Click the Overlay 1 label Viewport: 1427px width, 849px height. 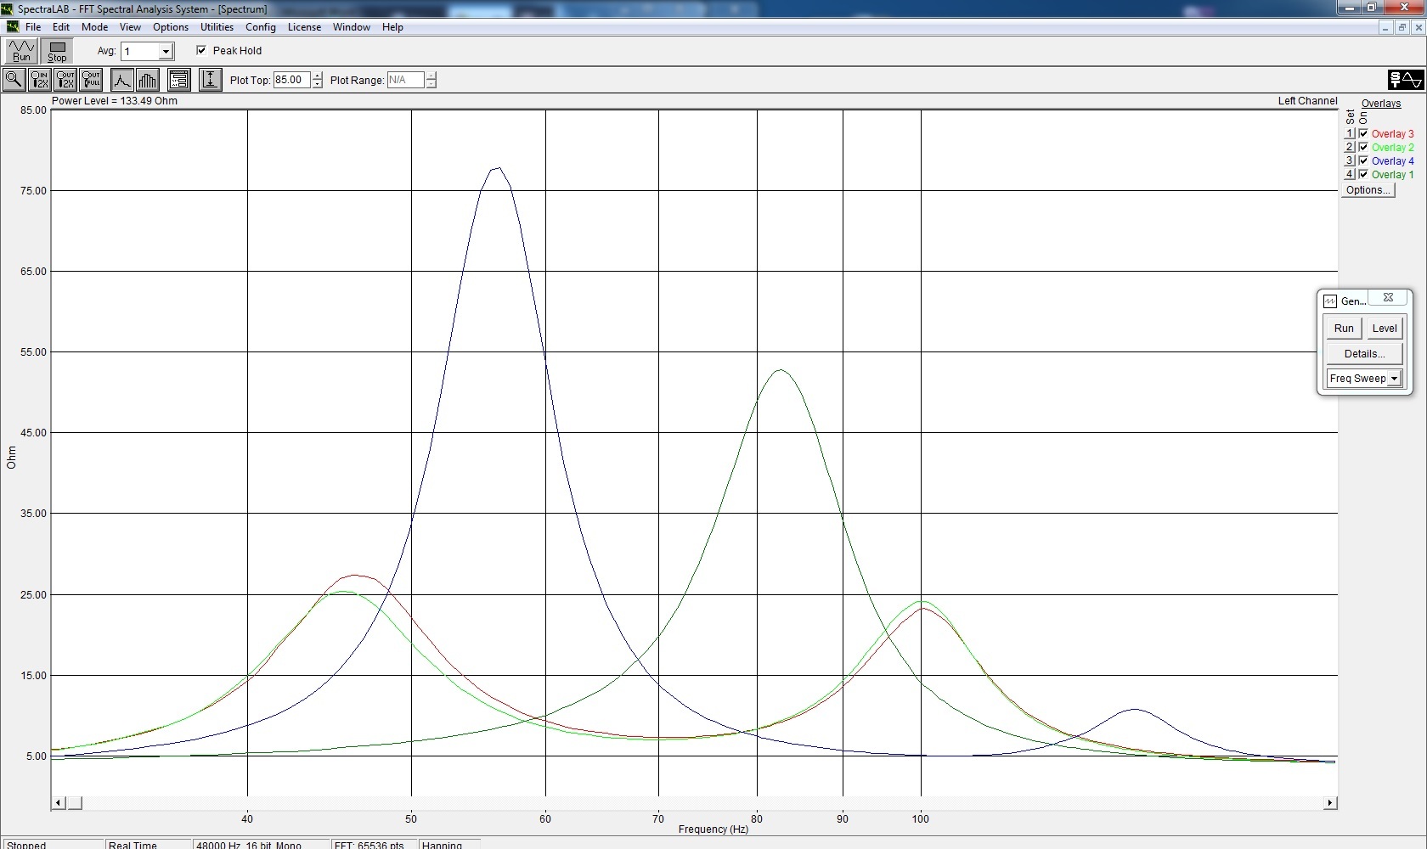(1393, 175)
